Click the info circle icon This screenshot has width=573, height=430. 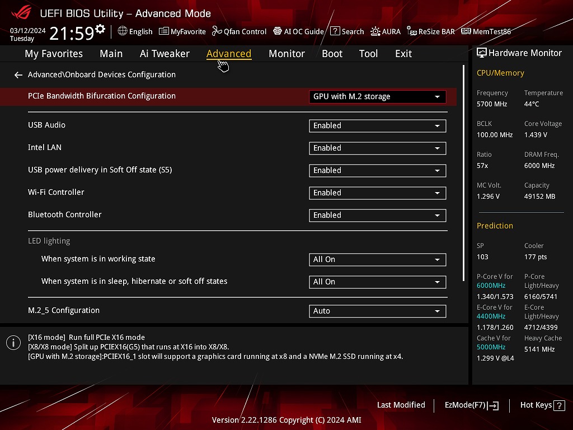13,343
